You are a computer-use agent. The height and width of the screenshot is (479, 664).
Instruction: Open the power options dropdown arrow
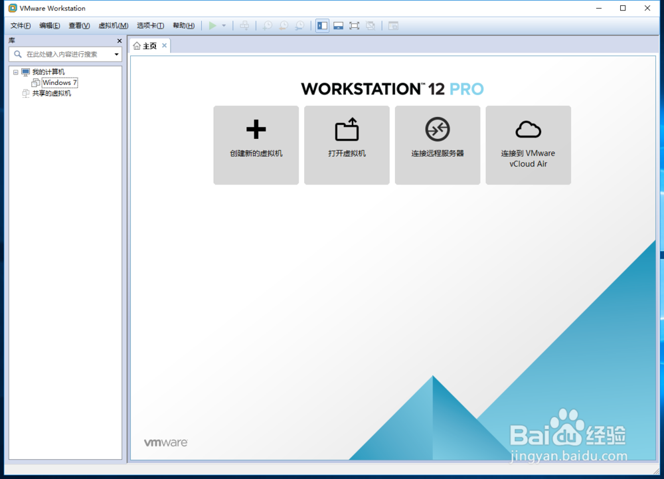(x=224, y=26)
